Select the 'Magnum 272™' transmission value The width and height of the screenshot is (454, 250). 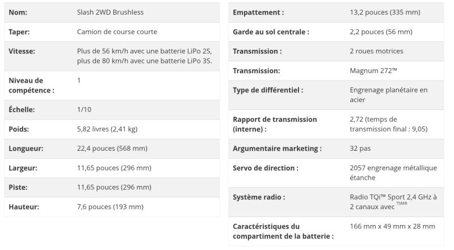[373, 71]
